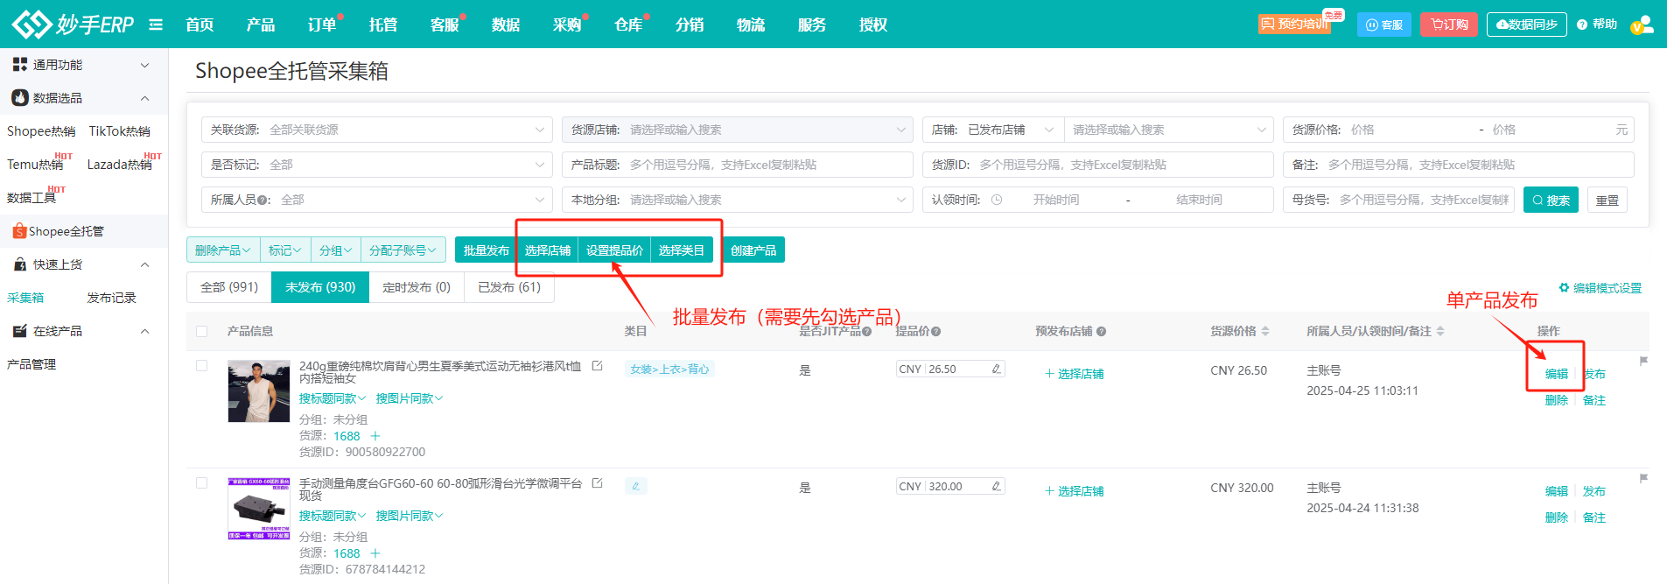Expand 搜标题同款 in first product
The image size is (1667, 584).
click(x=333, y=398)
